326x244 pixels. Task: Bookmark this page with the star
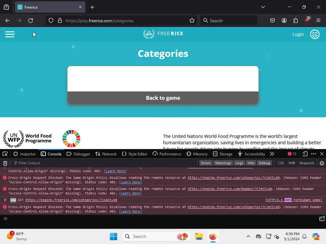[192, 21]
